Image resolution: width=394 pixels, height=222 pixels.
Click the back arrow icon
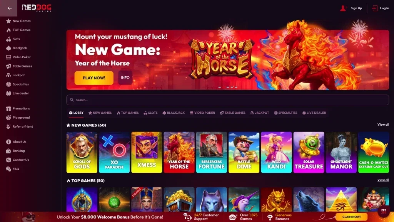pos(10,8)
